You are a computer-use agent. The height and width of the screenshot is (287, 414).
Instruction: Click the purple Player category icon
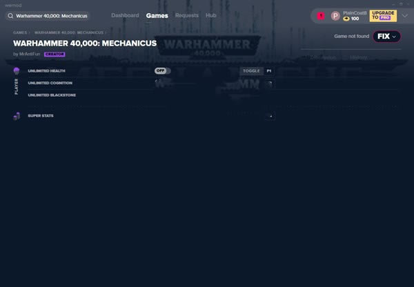click(17, 71)
